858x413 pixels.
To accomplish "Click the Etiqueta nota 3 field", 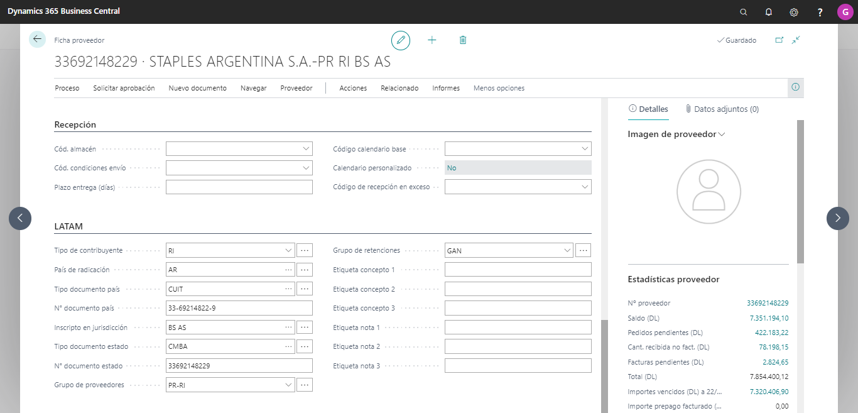I will click(x=518, y=366).
